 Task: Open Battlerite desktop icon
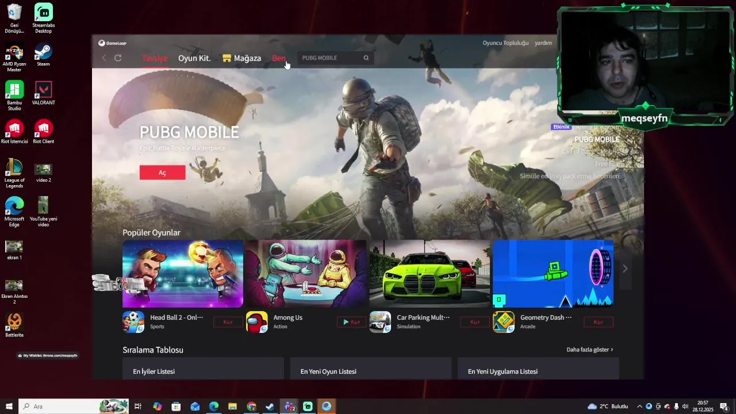pyautogui.click(x=14, y=325)
